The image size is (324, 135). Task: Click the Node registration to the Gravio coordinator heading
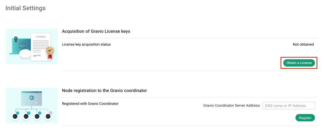point(104,91)
